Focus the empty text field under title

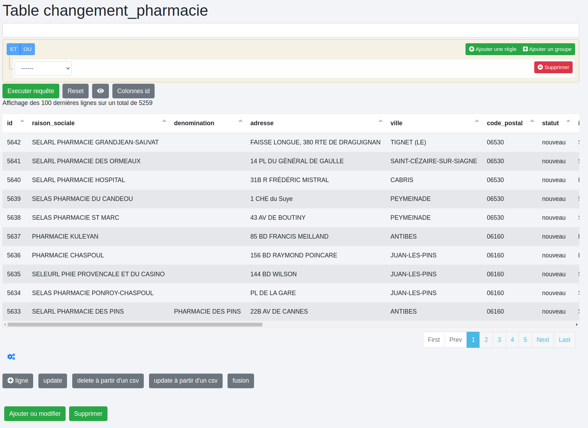290,30
